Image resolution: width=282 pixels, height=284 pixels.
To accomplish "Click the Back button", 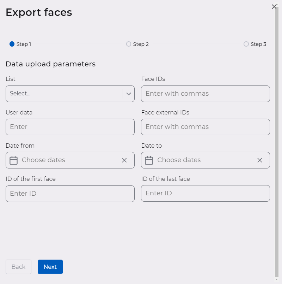I will [x=18, y=267].
